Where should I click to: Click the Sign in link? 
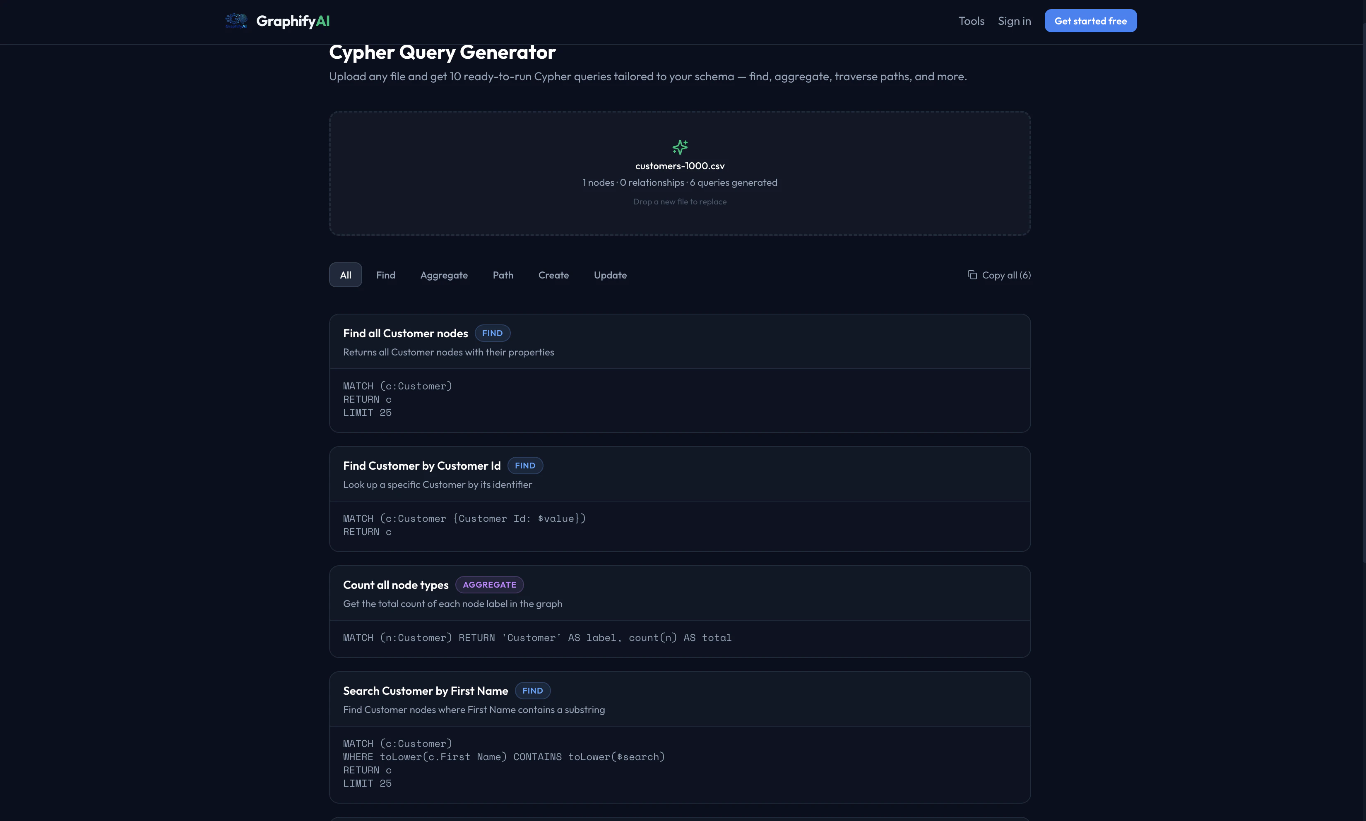[1014, 21]
